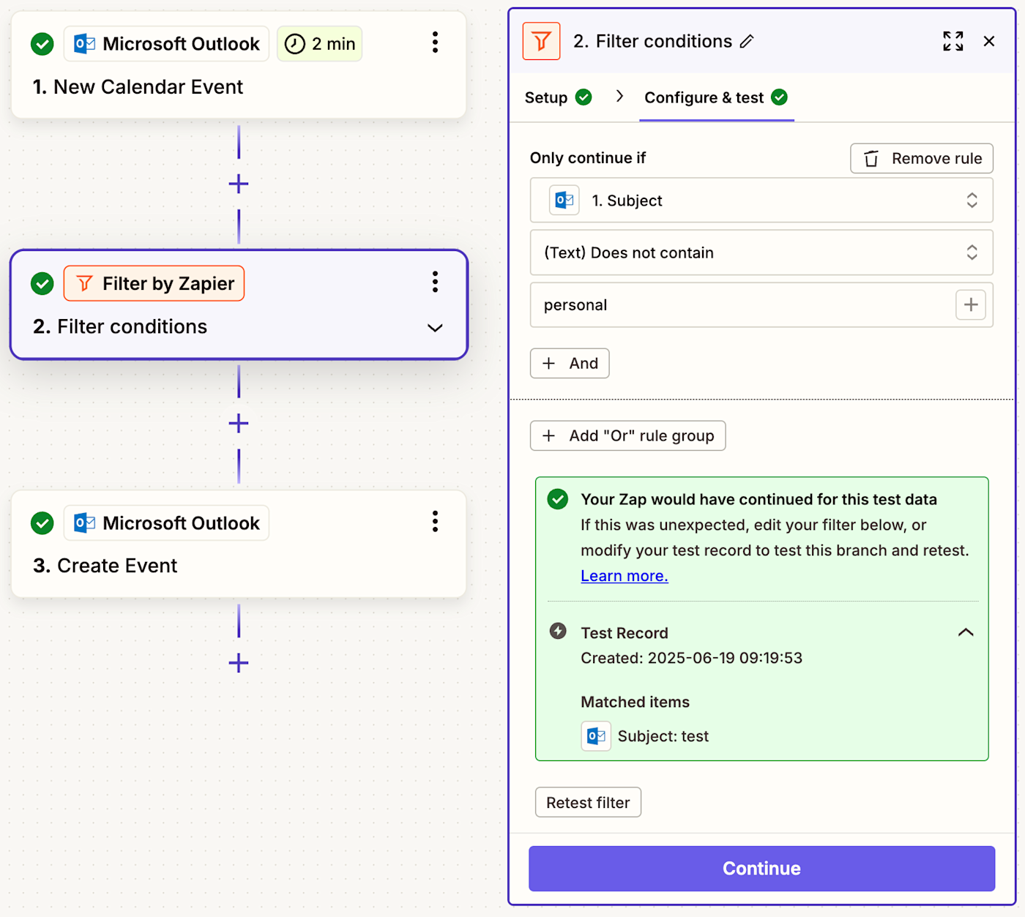Image resolution: width=1025 pixels, height=917 pixels.
Task: Click green check status on step 1 card
Action: click(42, 44)
